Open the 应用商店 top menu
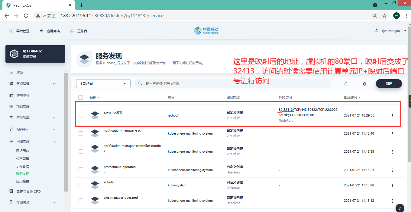Viewport: 411px width, 212px height. [50, 31]
